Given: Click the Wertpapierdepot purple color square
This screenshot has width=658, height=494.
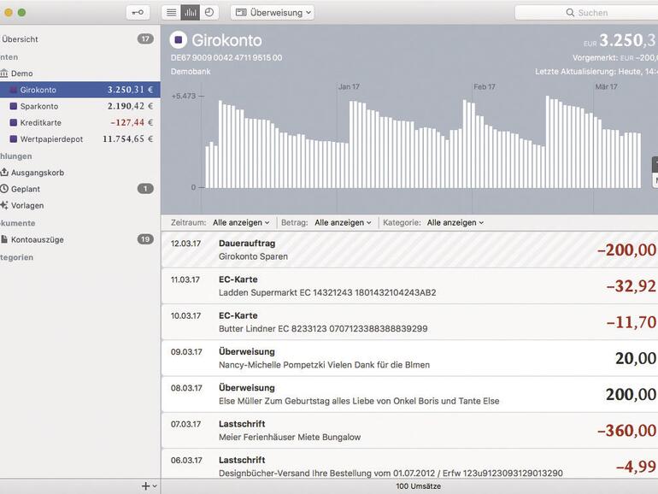Looking at the screenshot, I should pyautogui.click(x=14, y=139).
